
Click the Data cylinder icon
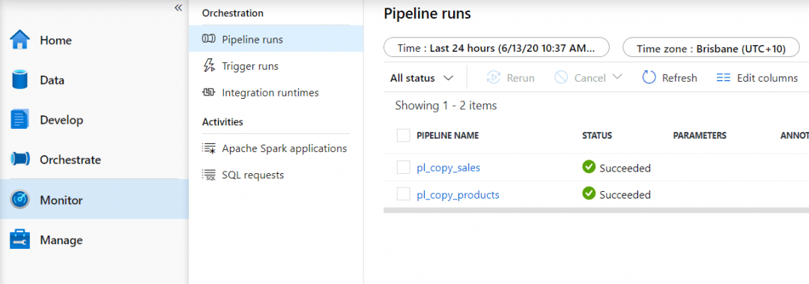19,80
